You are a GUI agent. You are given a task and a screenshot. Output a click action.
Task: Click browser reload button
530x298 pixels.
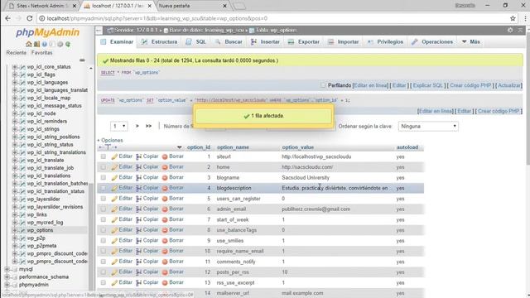[x=30, y=18]
